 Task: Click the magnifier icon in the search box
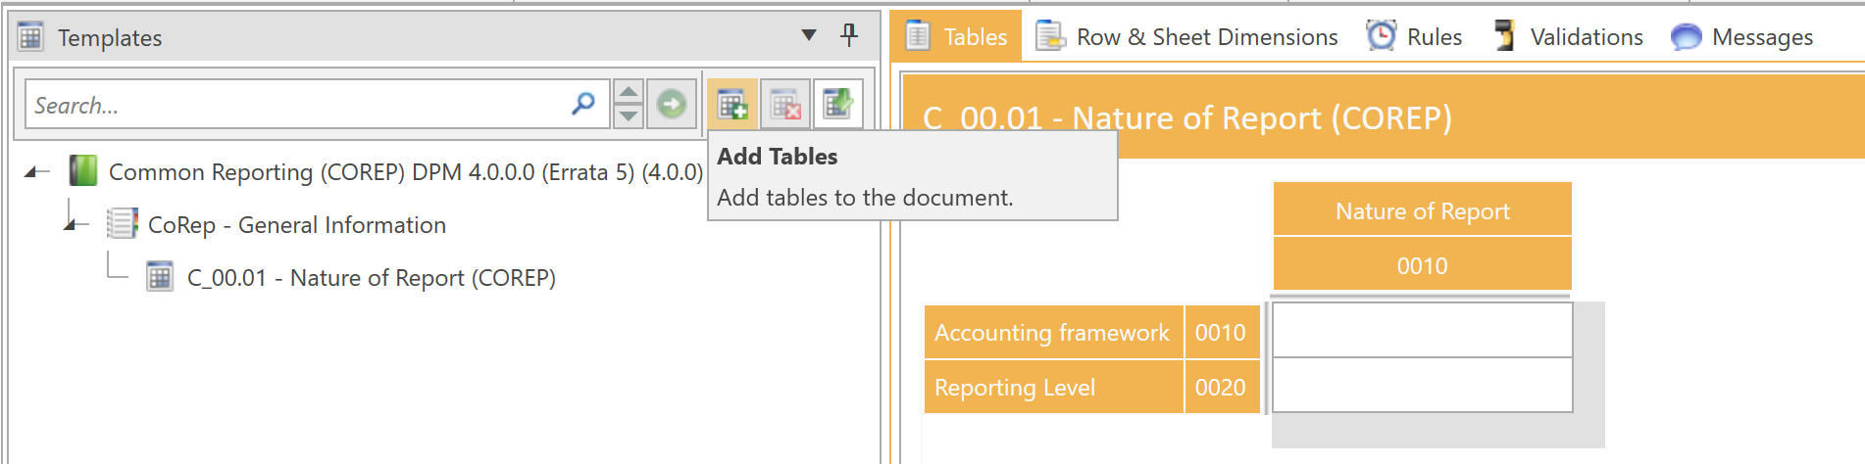[x=583, y=104]
